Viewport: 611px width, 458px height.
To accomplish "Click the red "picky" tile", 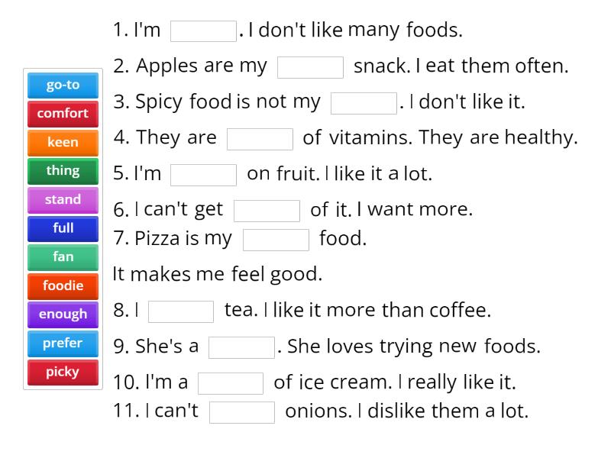I will tap(62, 372).
